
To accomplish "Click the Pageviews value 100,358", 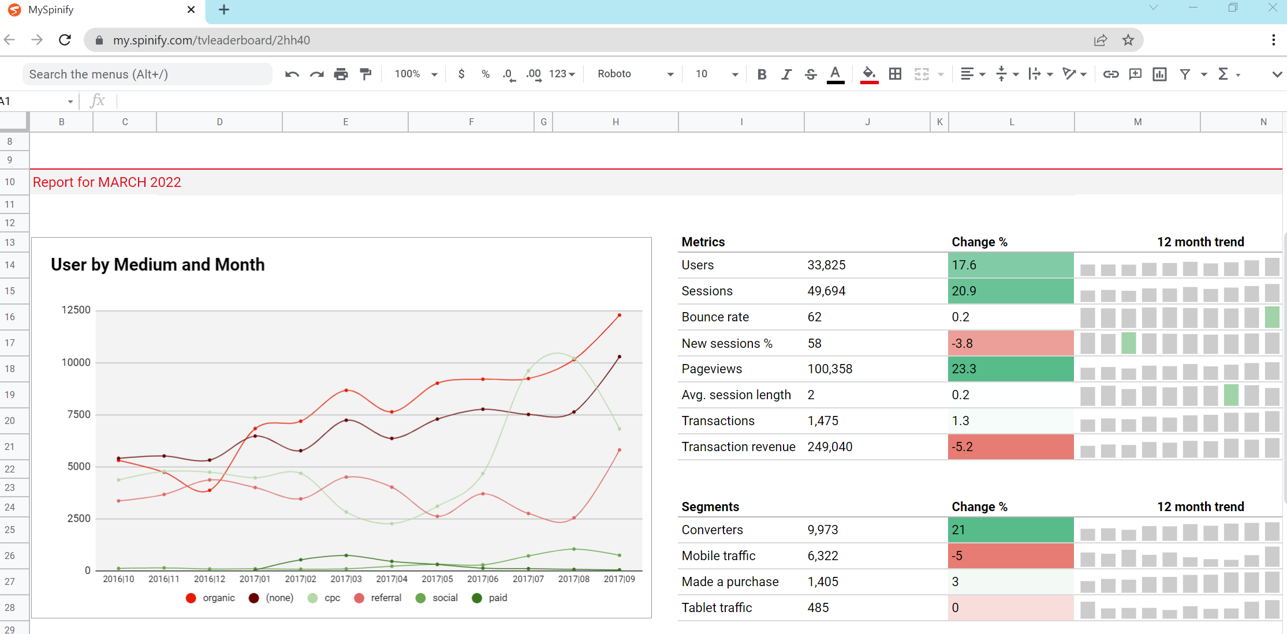I will (x=830, y=369).
